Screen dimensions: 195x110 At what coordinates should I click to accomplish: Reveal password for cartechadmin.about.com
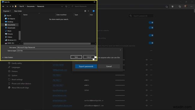click(x=147, y=105)
